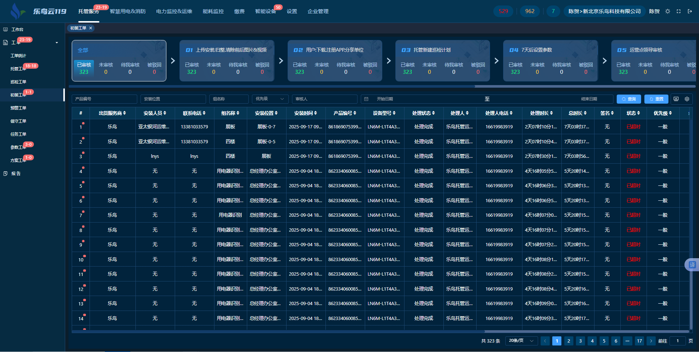699x352 pixels.
Task: Close the 初装工单 tab
Action: (x=91, y=28)
